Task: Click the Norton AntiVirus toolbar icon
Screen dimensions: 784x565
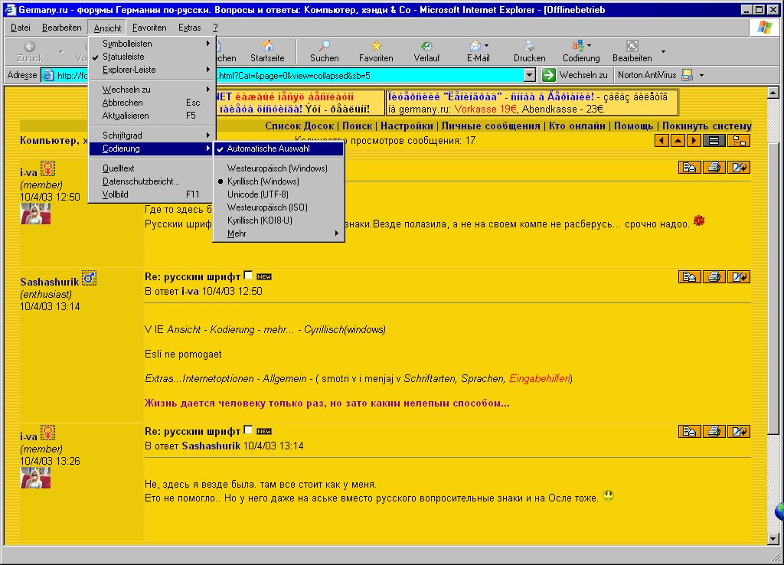Action: click(687, 75)
